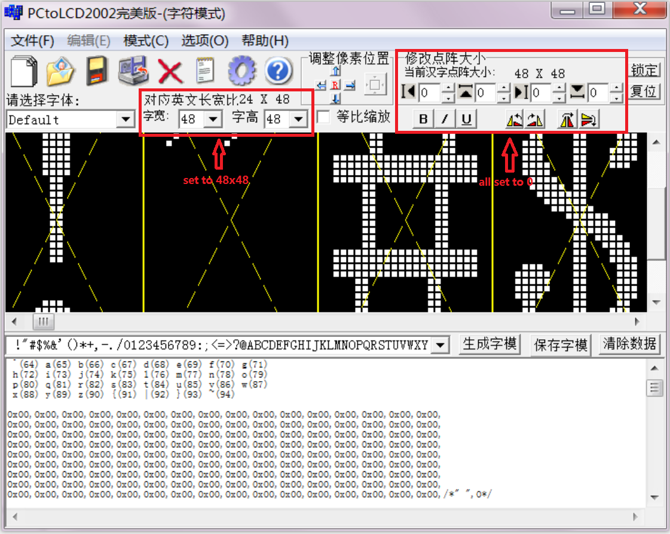Viewport: 670px width, 534px height.
Task: Click the open file folder icon
Action: click(60, 70)
